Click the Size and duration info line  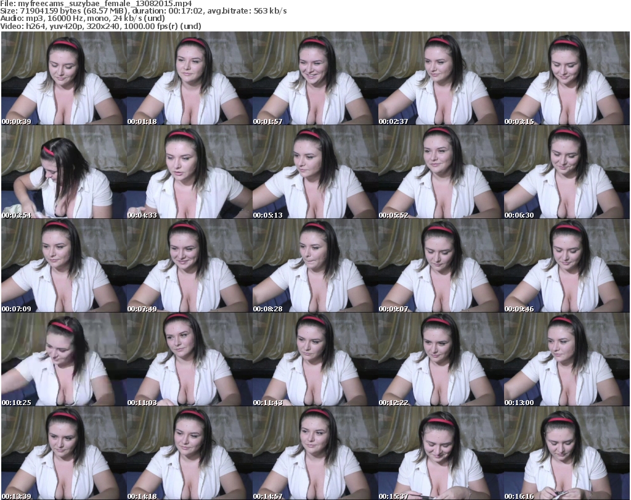pyautogui.click(x=144, y=11)
